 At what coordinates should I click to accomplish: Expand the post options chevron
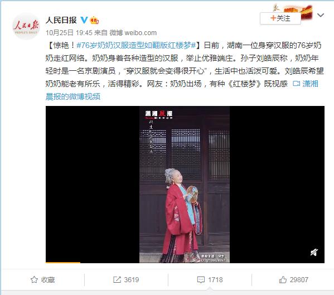click(321, 15)
